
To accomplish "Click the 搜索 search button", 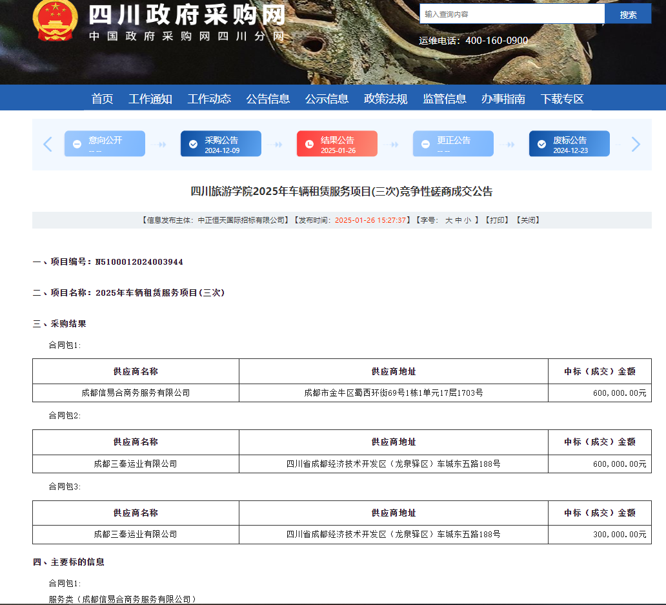I will (x=628, y=14).
